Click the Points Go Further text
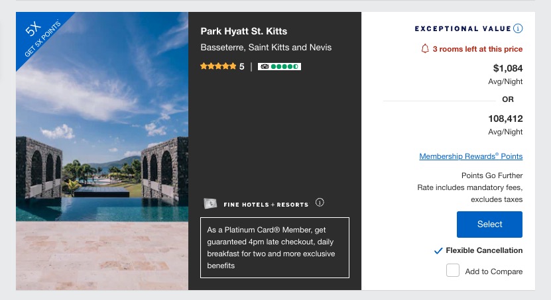The width and height of the screenshot is (551, 300). (492, 175)
